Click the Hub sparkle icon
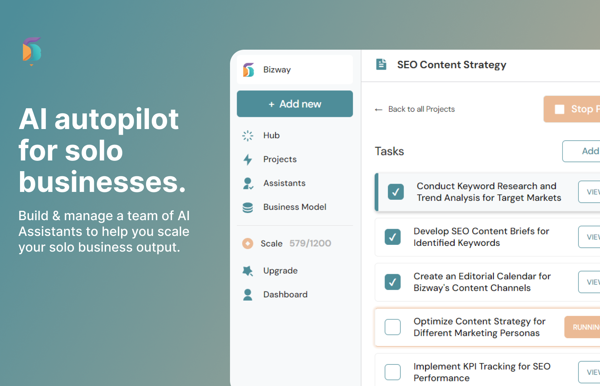The image size is (600, 386). point(247,136)
